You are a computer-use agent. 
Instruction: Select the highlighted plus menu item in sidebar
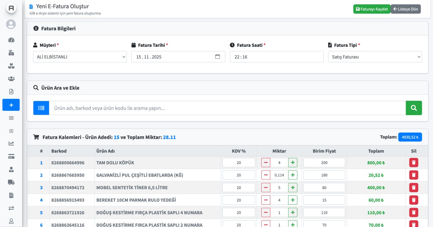point(11,105)
